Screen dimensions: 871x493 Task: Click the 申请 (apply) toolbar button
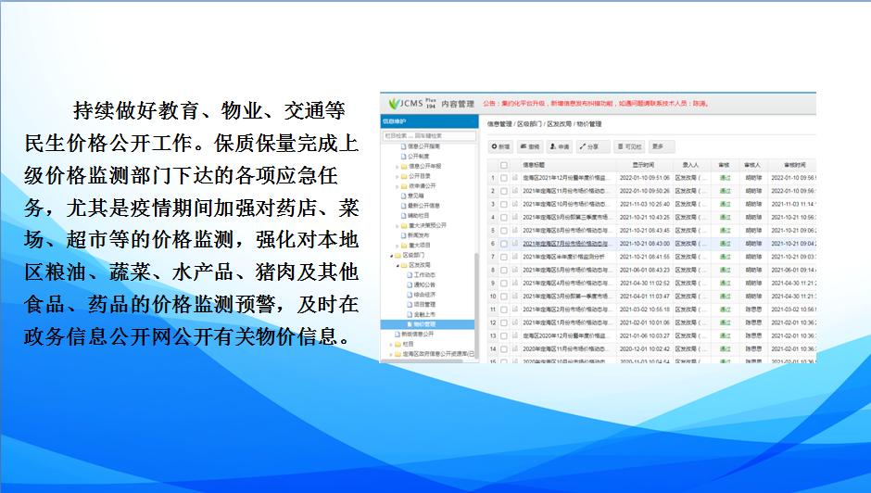click(559, 146)
